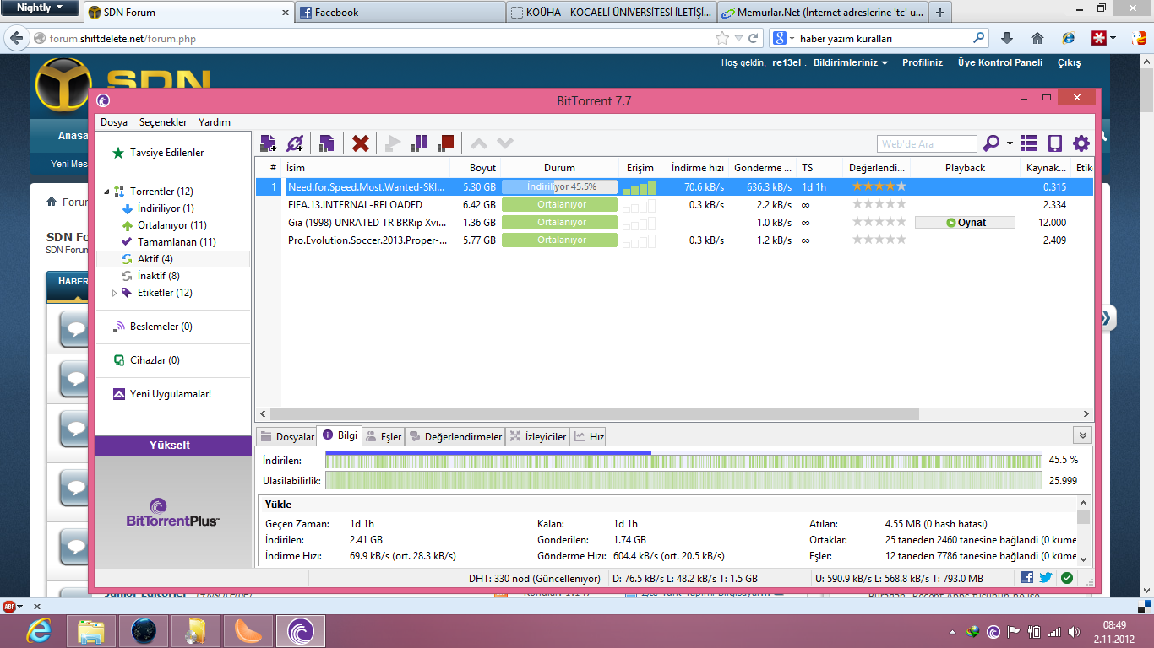Open the Nightly browser menu button
1154x648 pixels.
pos(40,8)
